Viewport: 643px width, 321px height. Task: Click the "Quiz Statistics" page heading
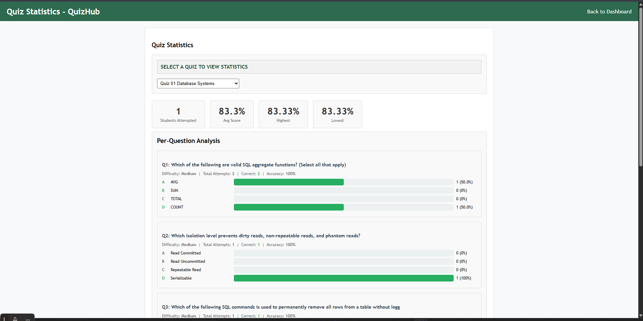[173, 45]
